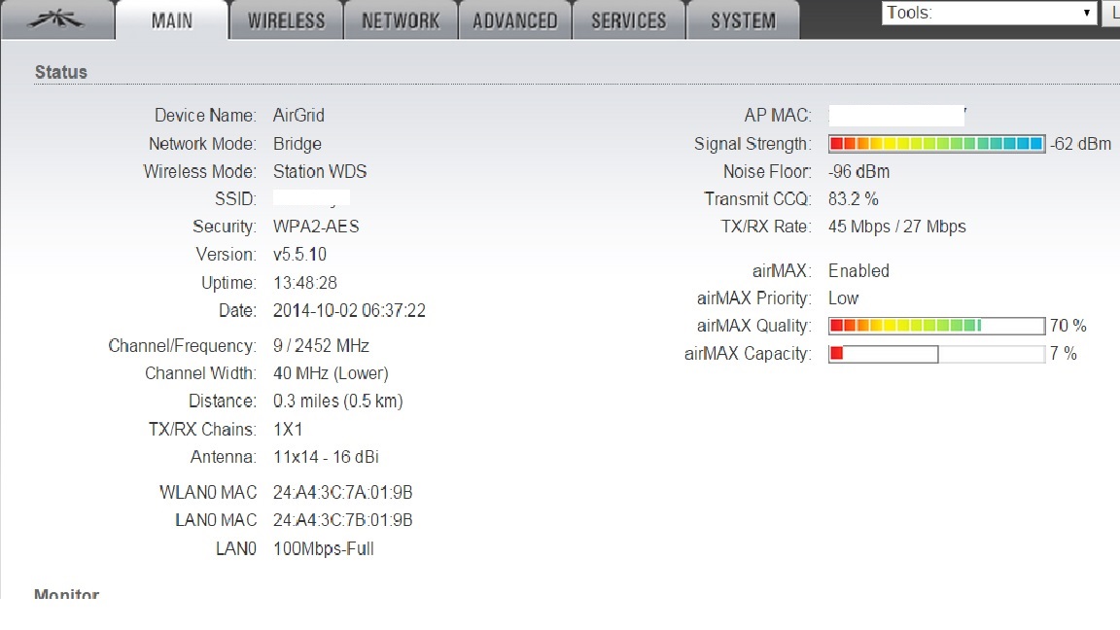
Task: Select the airMAX Priority value Low
Action: (844, 297)
